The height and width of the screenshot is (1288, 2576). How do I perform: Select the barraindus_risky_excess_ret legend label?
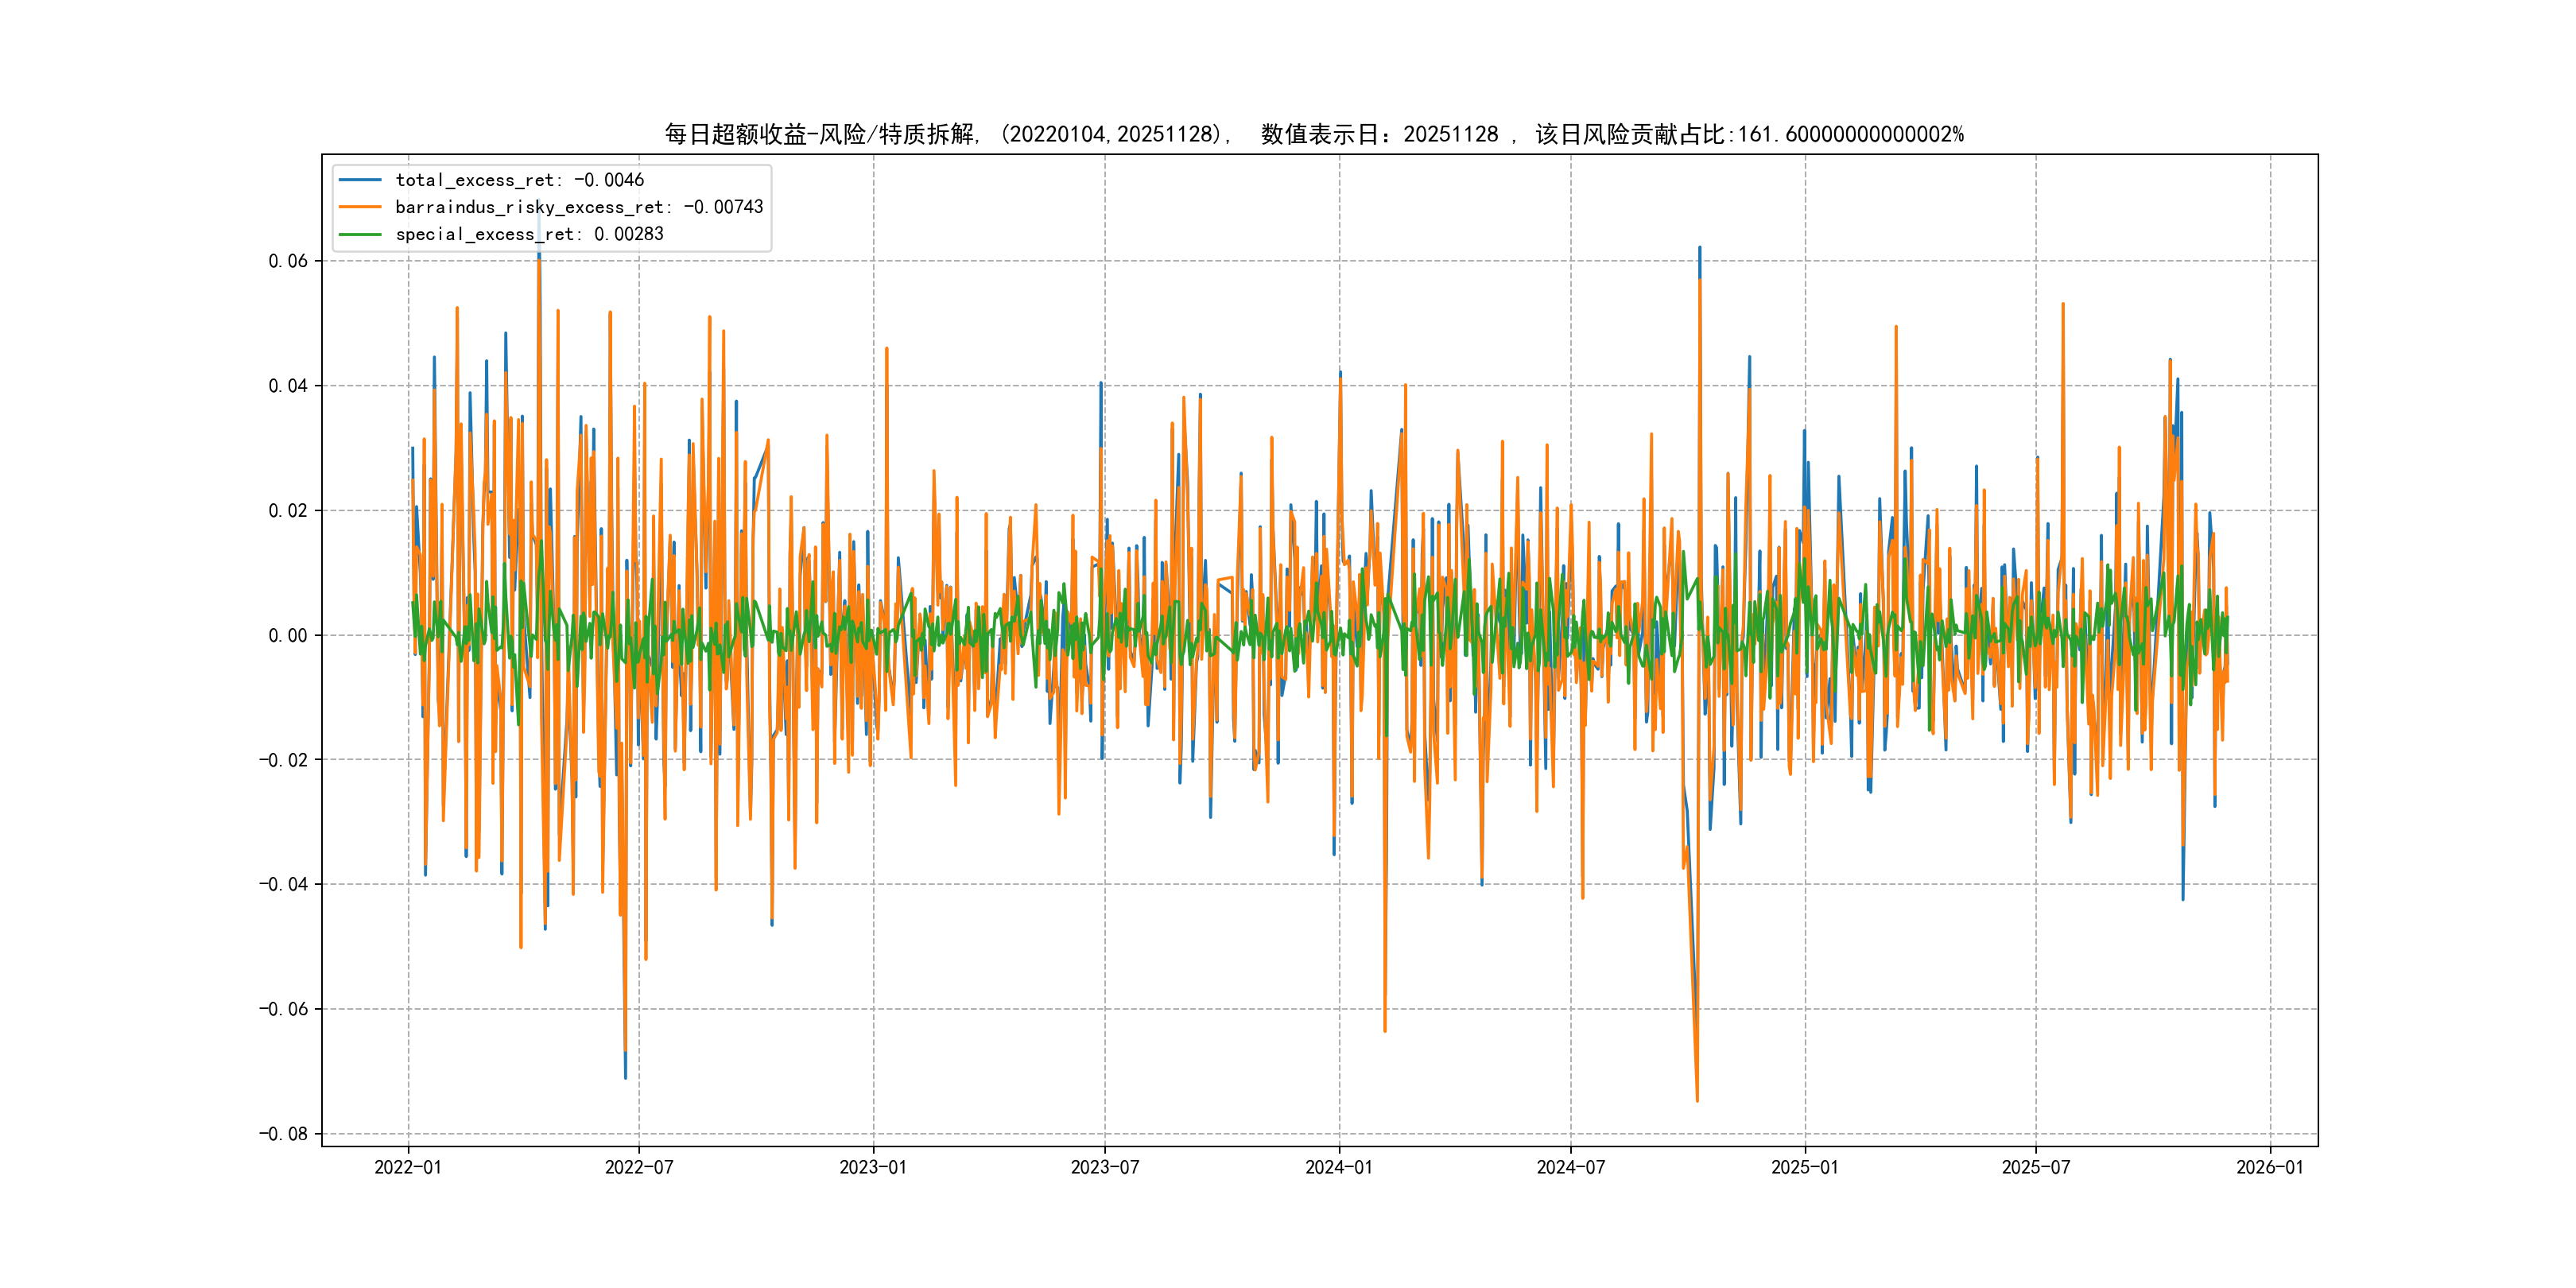(x=579, y=207)
